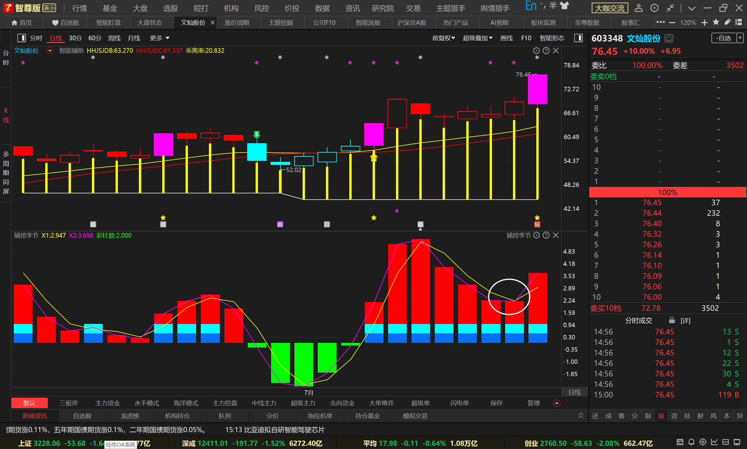747x449 pixels.
Task: Open the 超级叠加 dropdown
Action: [x=477, y=38]
